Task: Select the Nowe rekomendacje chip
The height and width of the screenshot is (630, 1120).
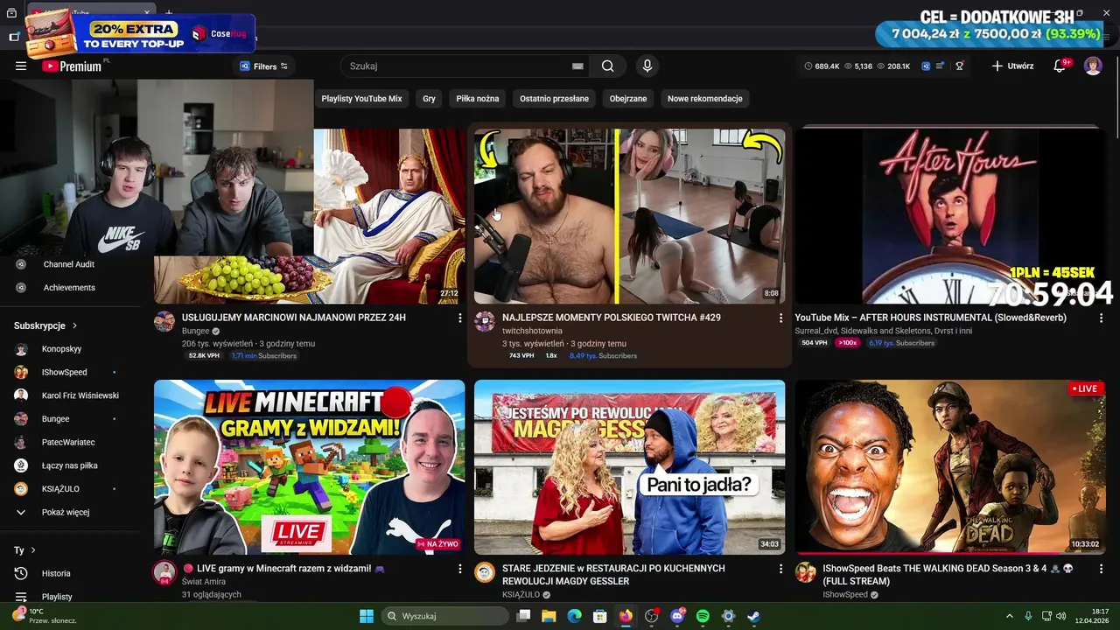Action: click(x=705, y=99)
